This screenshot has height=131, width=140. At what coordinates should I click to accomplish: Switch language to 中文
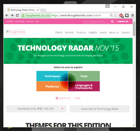[x=37, y=22]
